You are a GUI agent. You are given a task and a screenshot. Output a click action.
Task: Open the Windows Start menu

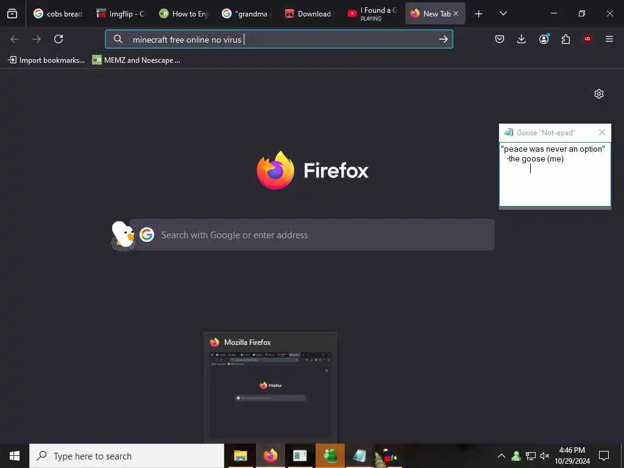click(15, 456)
